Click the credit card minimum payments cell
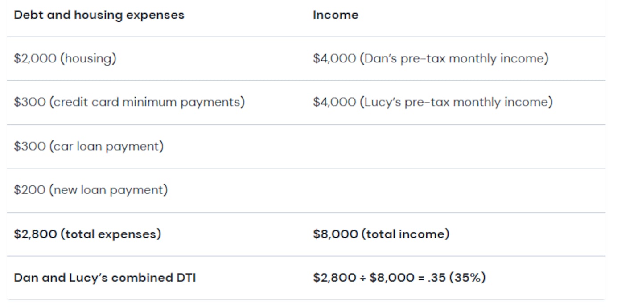The image size is (642, 308). point(129,102)
